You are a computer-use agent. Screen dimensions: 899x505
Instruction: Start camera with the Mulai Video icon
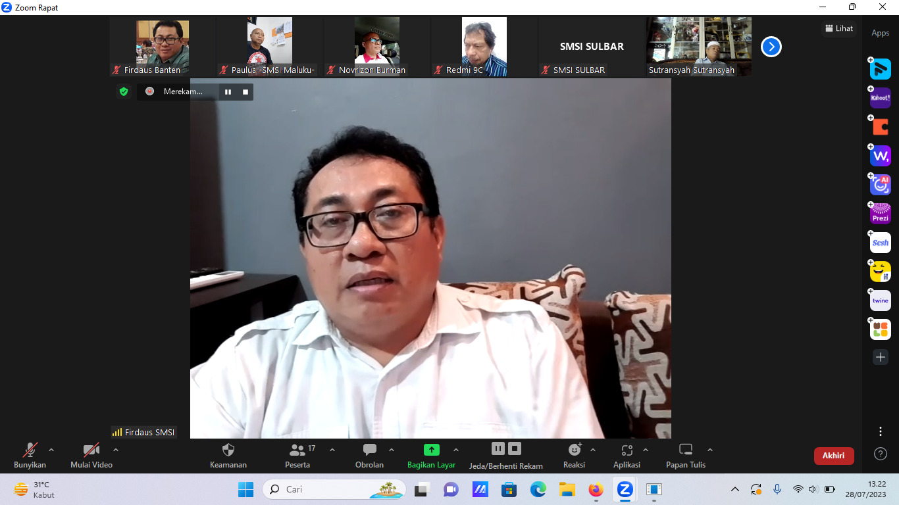(91, 455)
